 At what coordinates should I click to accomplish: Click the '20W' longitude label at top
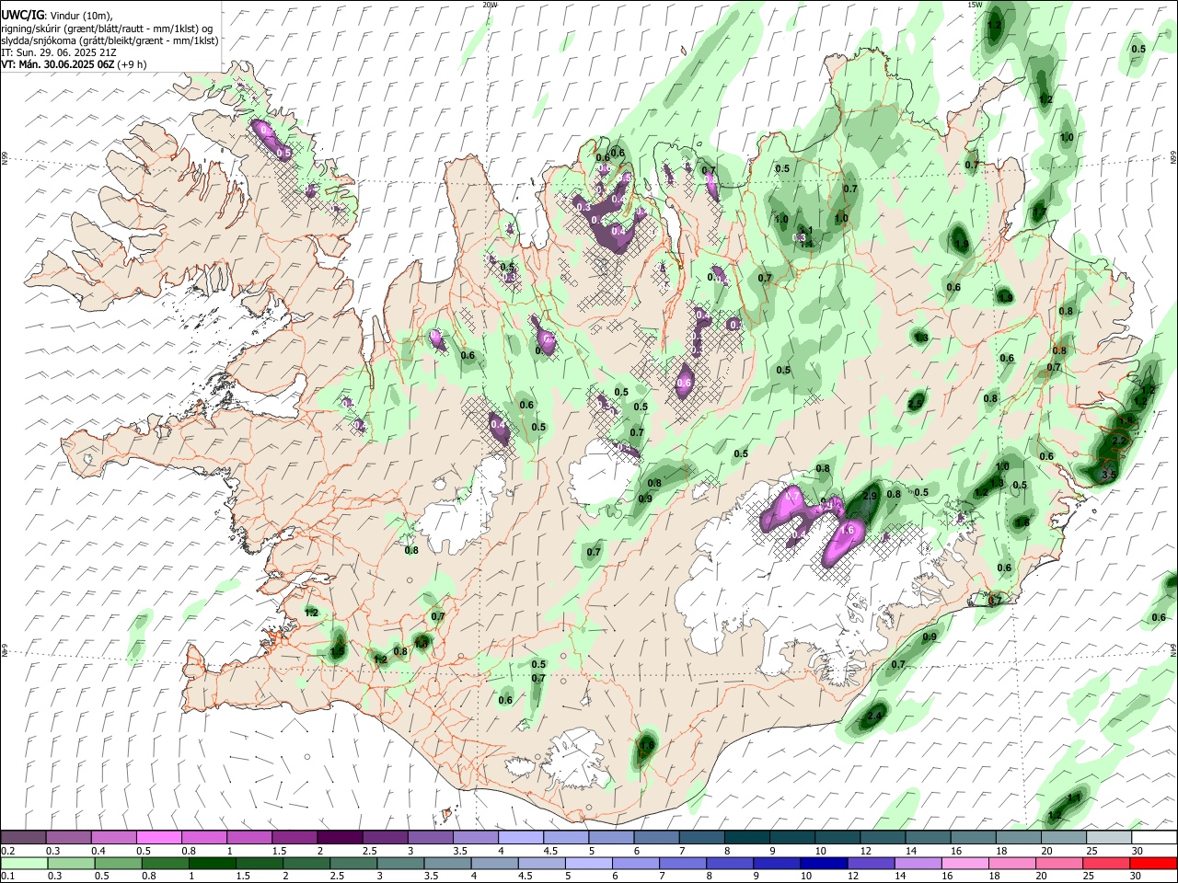490,5
